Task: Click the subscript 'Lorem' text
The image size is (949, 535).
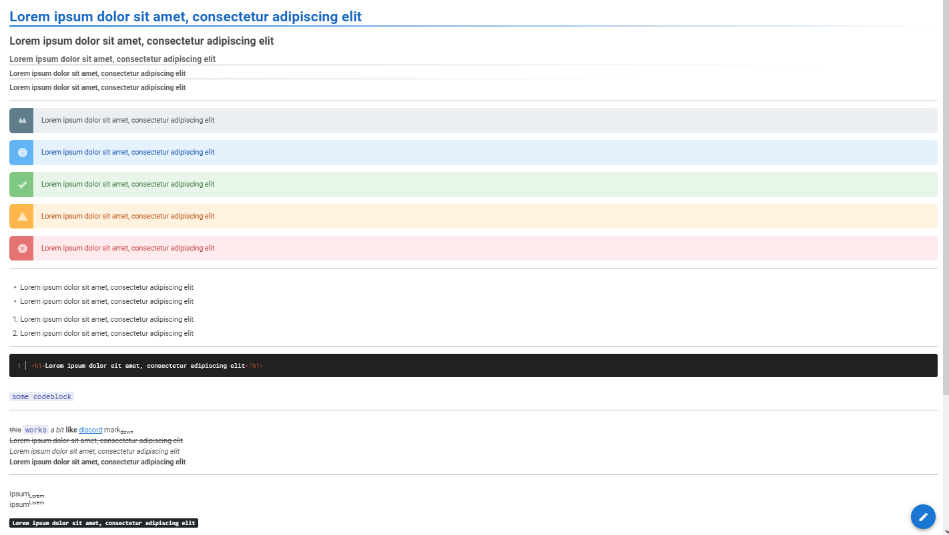Action: point(36,496)
